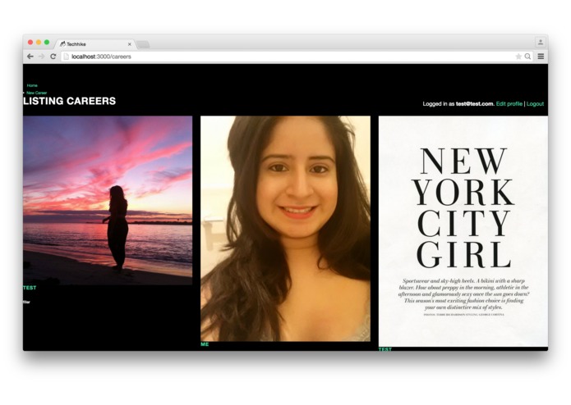Click the ME link under selfie
The image size is (571, 405).
pos(205,344)
